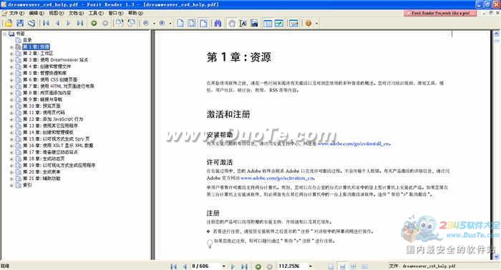The image size is (501, 270).
Task: Select the 目录 bookmark
Action: (x=27, y=40)
